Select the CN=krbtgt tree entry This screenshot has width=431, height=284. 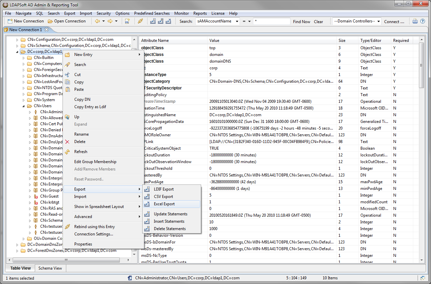49,202
